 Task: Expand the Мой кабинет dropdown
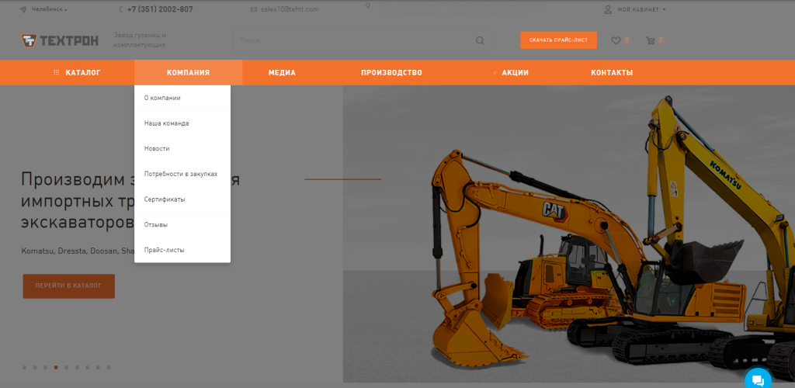pos(641,9)
